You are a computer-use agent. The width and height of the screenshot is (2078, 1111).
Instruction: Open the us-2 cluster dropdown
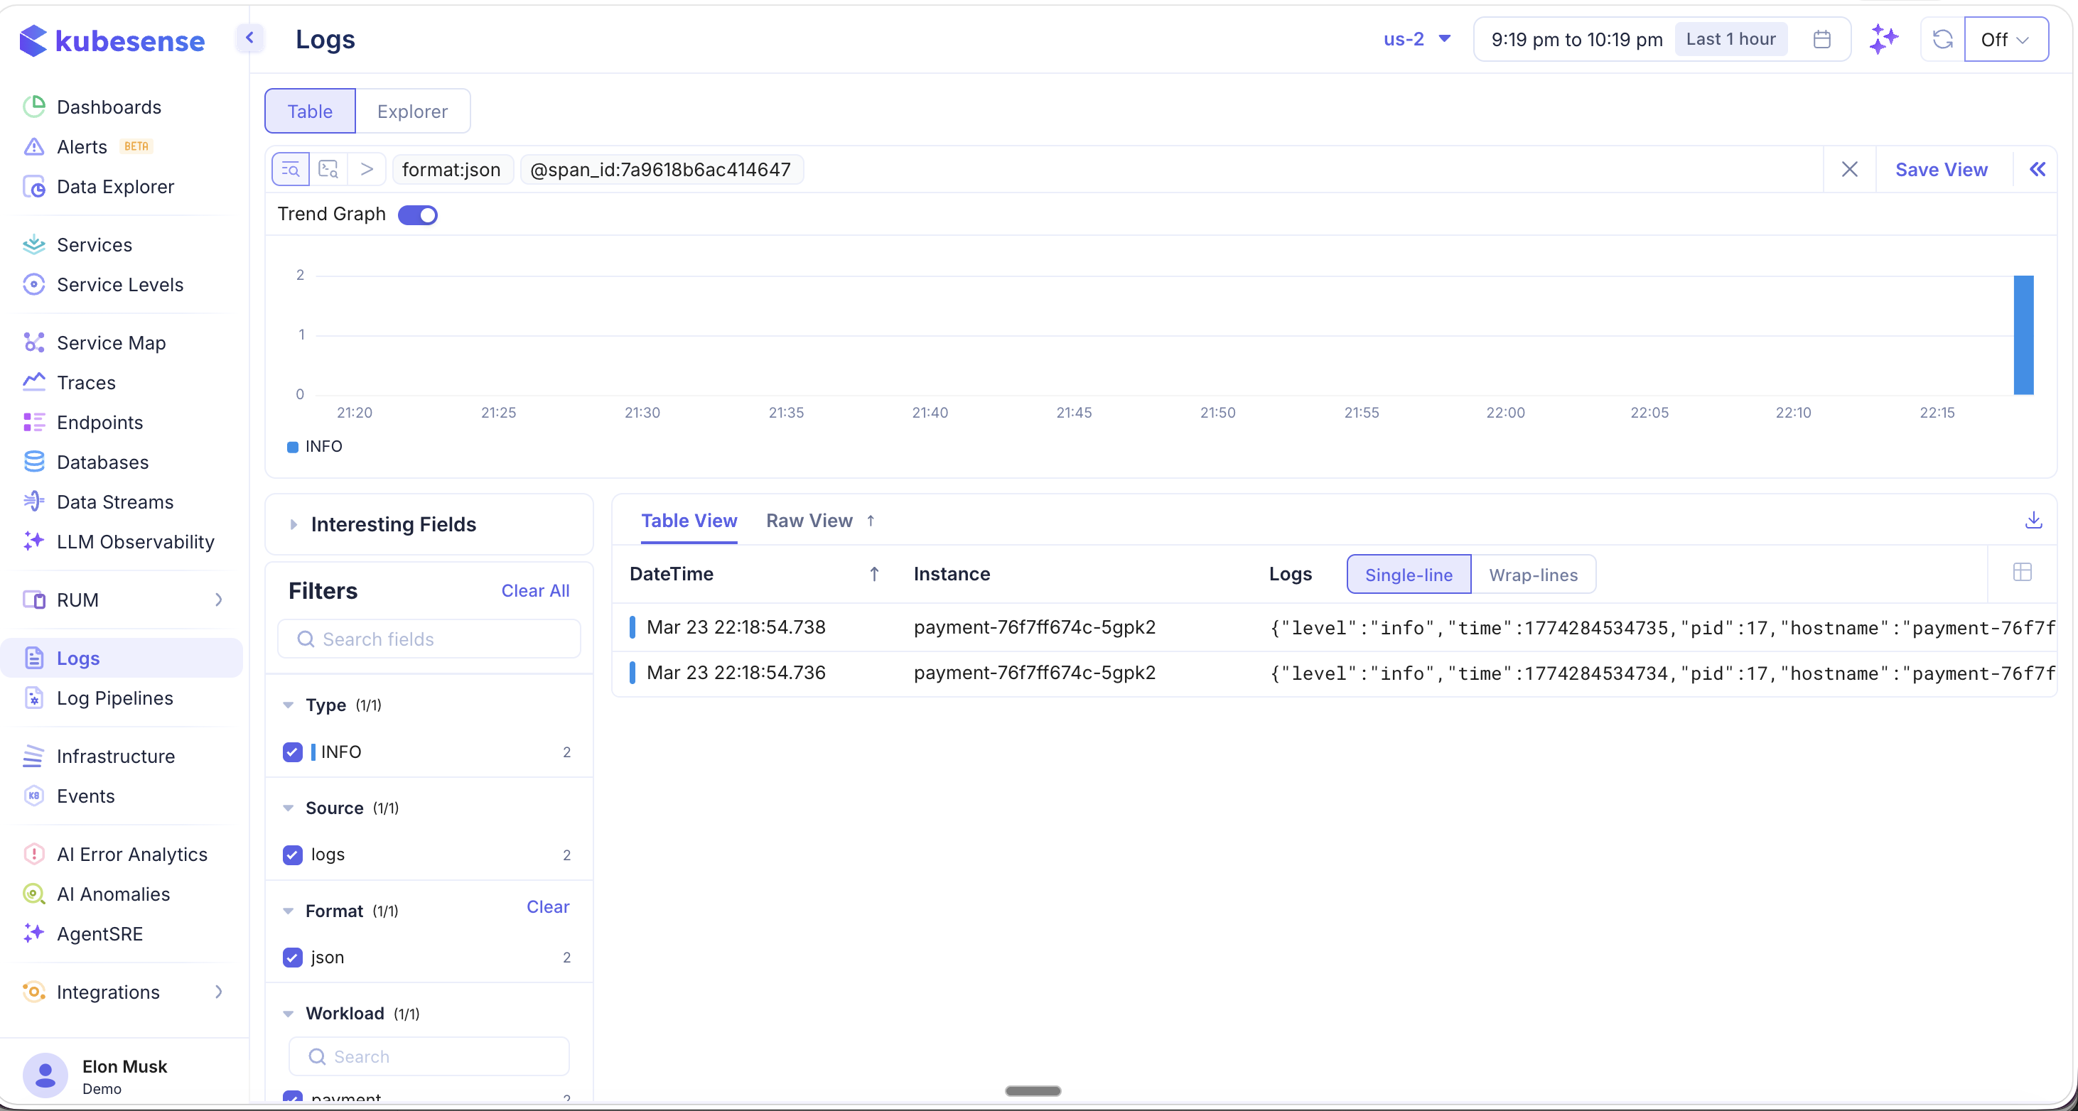(1416, 38)
